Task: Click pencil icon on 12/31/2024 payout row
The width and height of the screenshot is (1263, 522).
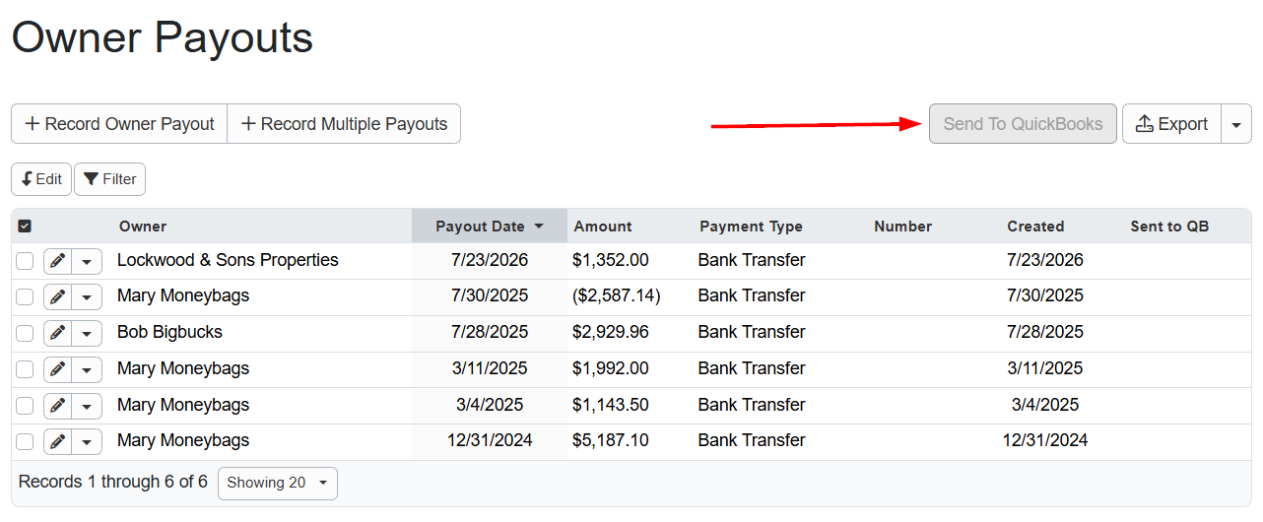Action: click(58, 441)
